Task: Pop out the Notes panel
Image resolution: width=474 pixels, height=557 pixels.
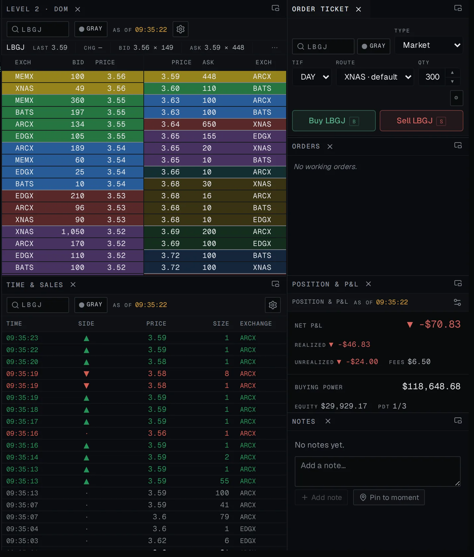Action: pyautogui.click(x=458, y=420)
